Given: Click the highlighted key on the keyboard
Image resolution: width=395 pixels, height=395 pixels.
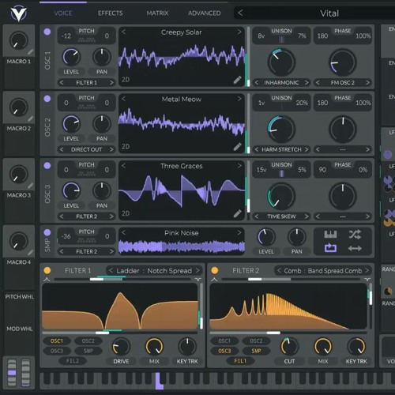Looking at the screenshot, I should pos(160,381).
